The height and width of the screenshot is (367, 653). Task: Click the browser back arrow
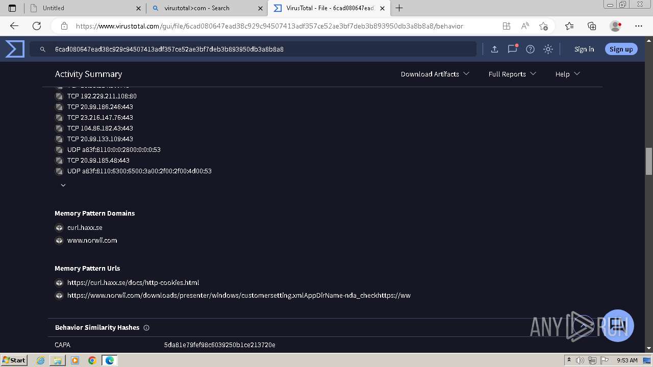(14, 26)
